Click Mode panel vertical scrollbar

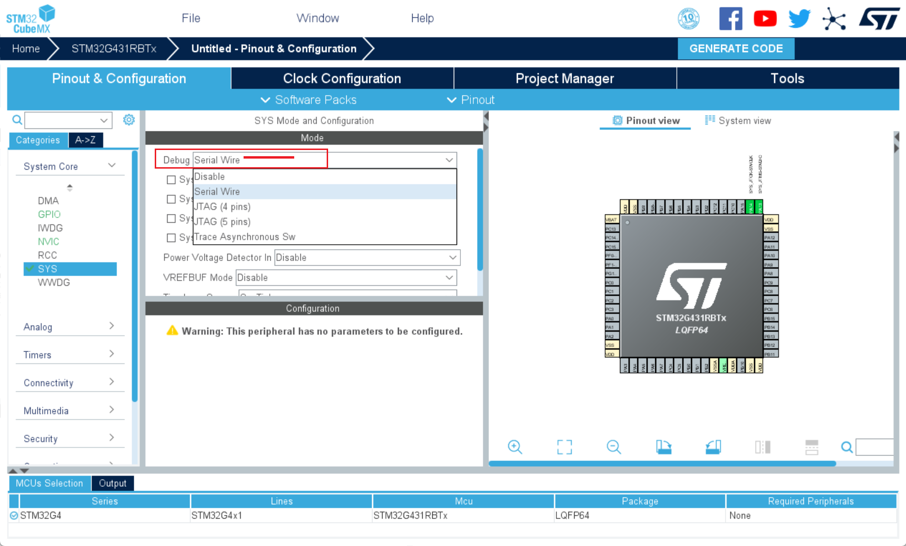pyautogui.click(x=480, y=210)
